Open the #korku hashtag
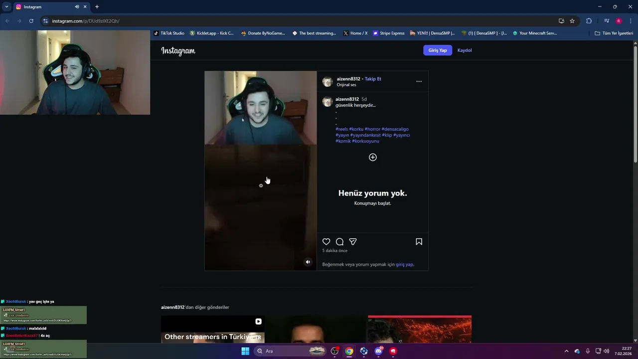This screenshot has width=638, height=359. pos(356,129)
